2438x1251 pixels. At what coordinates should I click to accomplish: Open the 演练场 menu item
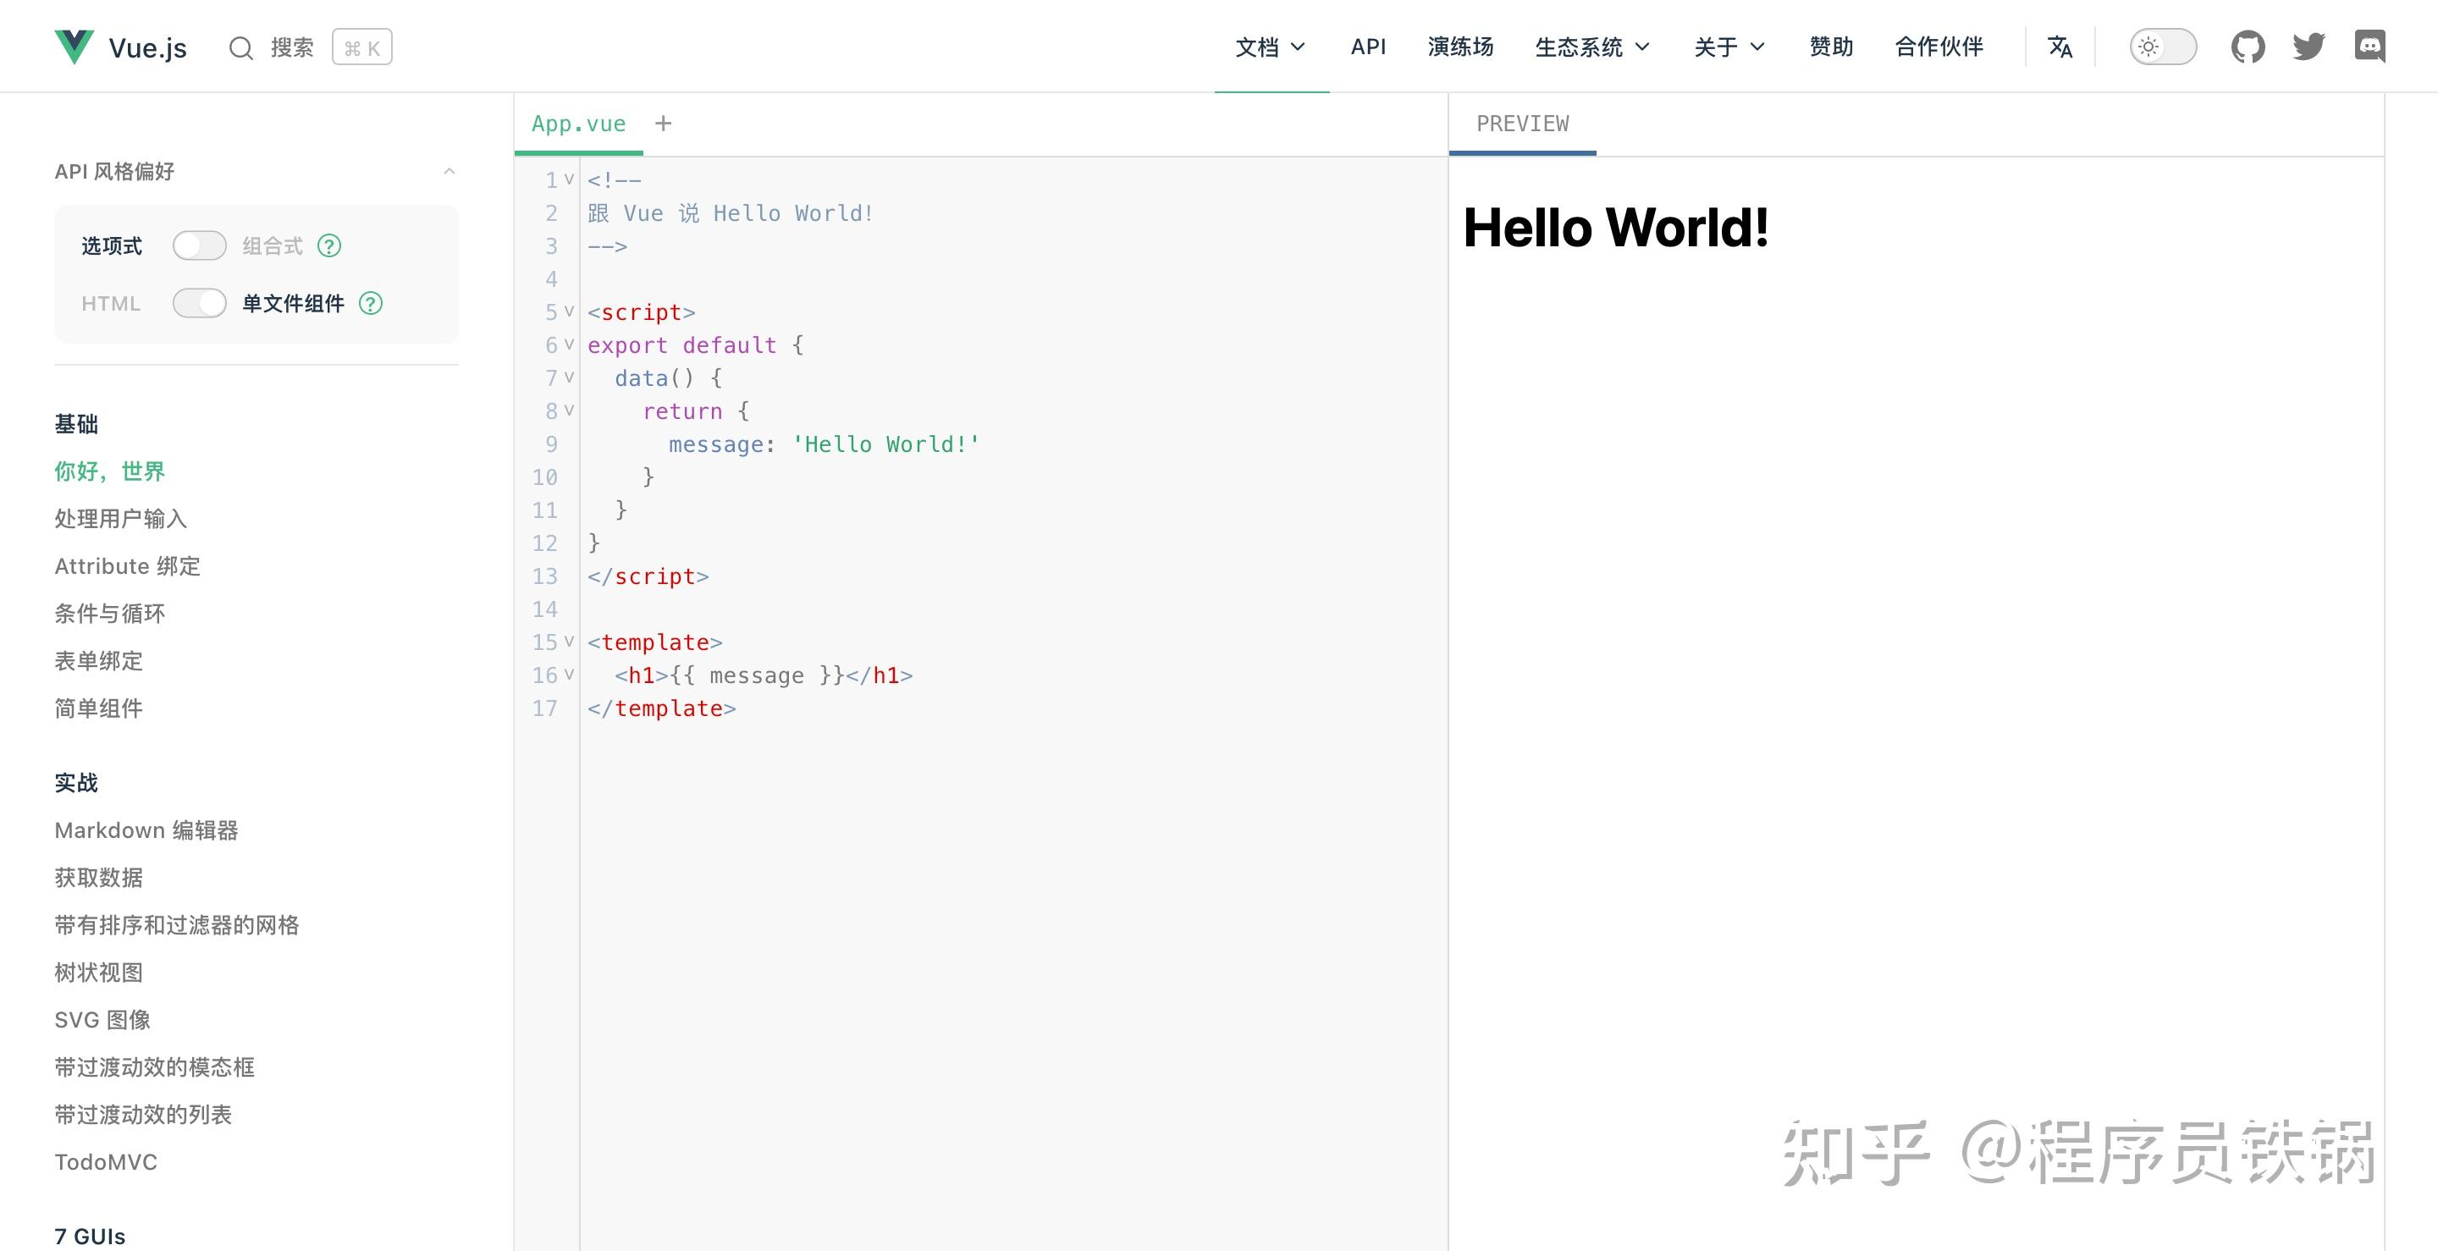pos(1460,47)
